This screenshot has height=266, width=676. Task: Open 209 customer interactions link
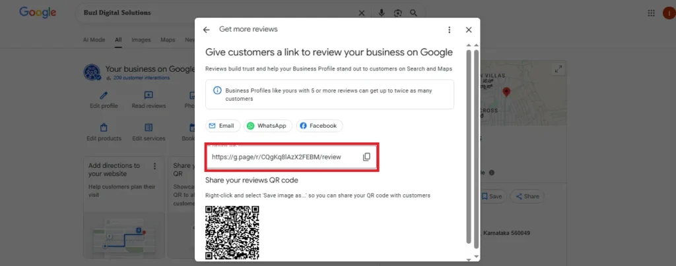click(141, 78)
